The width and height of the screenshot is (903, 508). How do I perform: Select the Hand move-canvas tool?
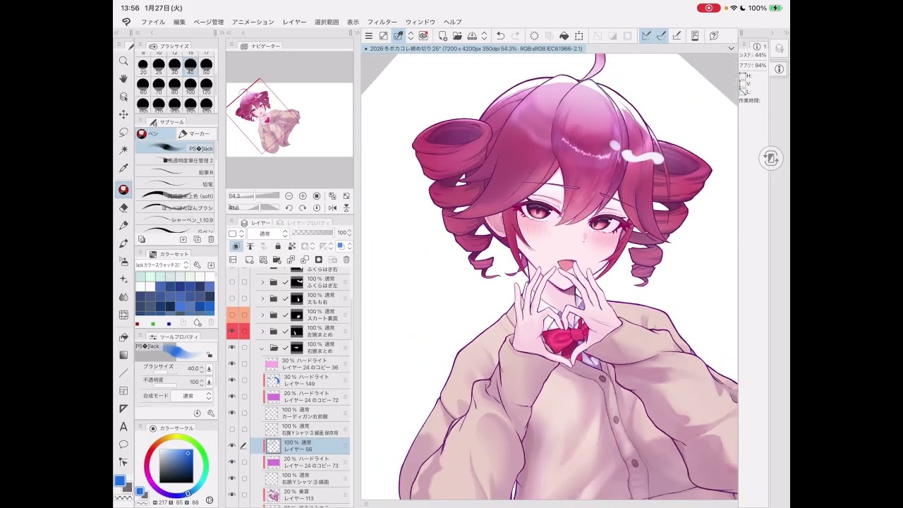(124, 79)
